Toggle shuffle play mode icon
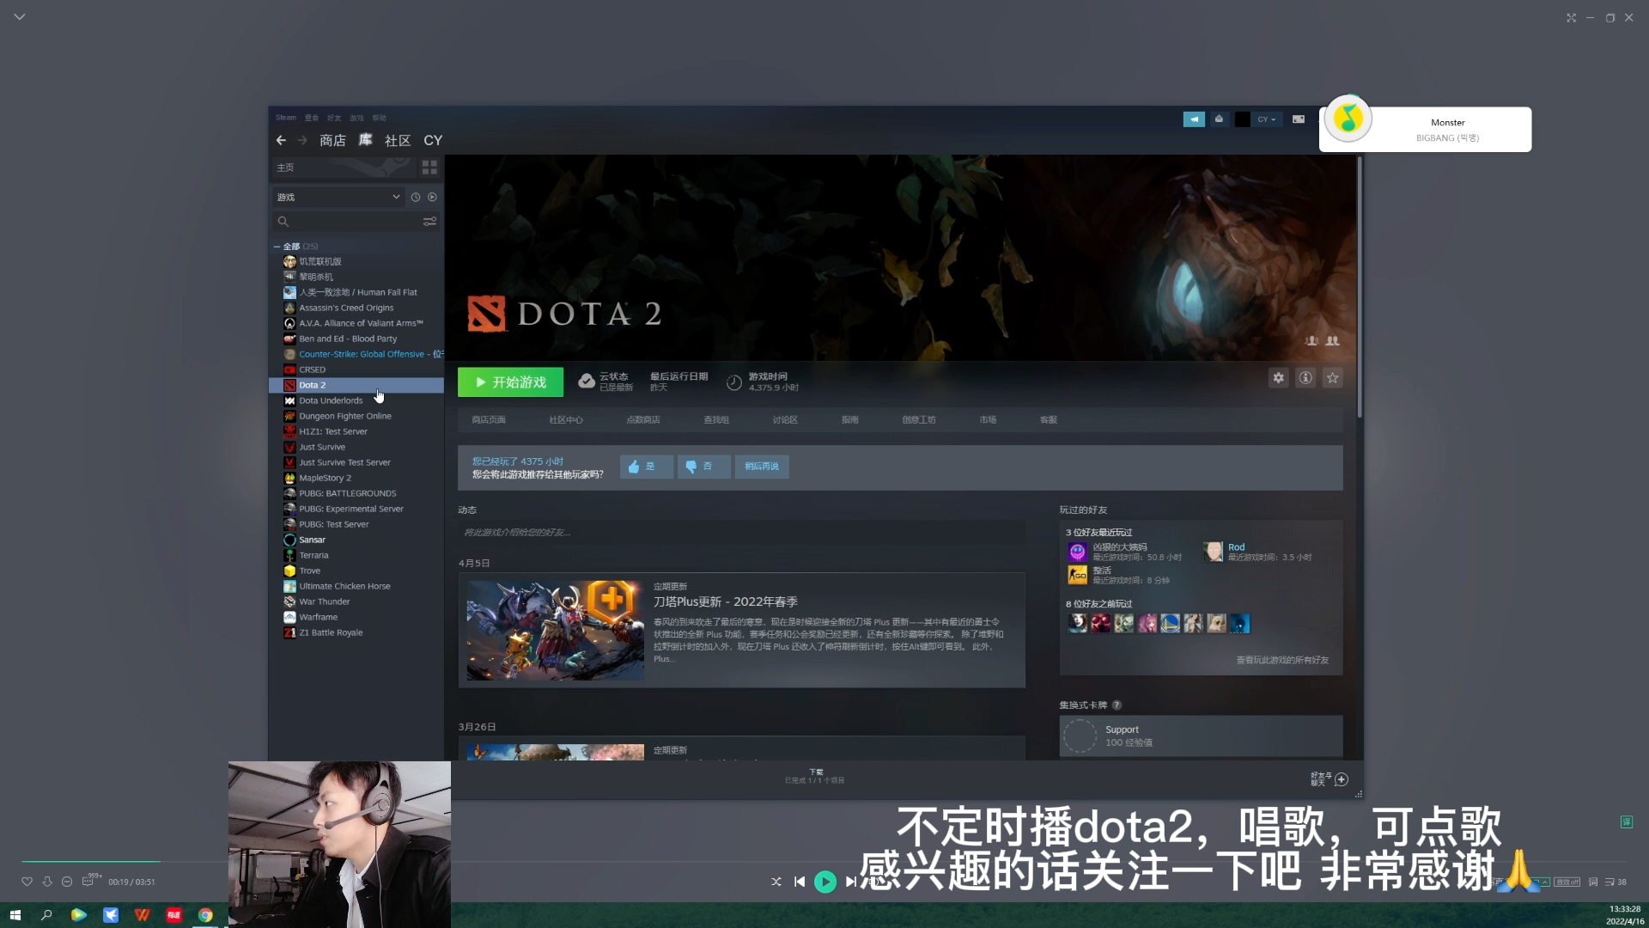1649x928 pixels. [x=776, y=882]
